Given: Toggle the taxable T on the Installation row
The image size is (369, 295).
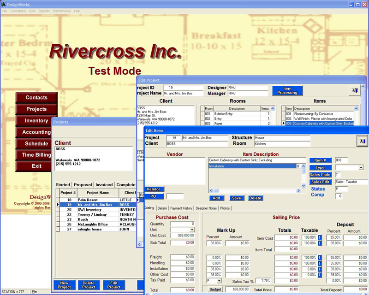Looking at the screenshot, I should click(x=320, y=269).
